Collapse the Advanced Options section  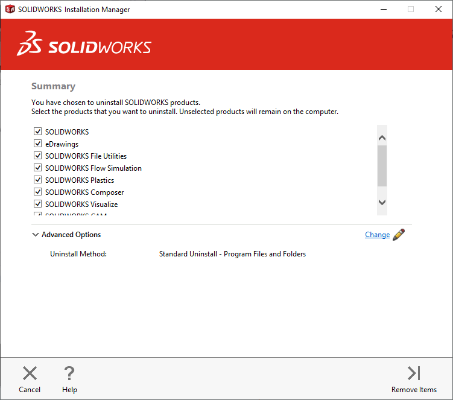pyautogui.click(x=35, y=235)
